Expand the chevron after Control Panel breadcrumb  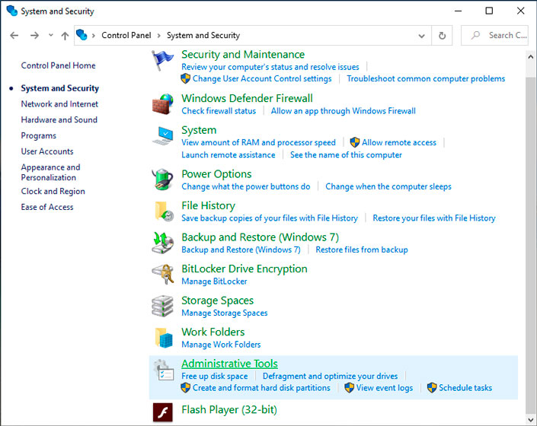click(x=158, y=36)
